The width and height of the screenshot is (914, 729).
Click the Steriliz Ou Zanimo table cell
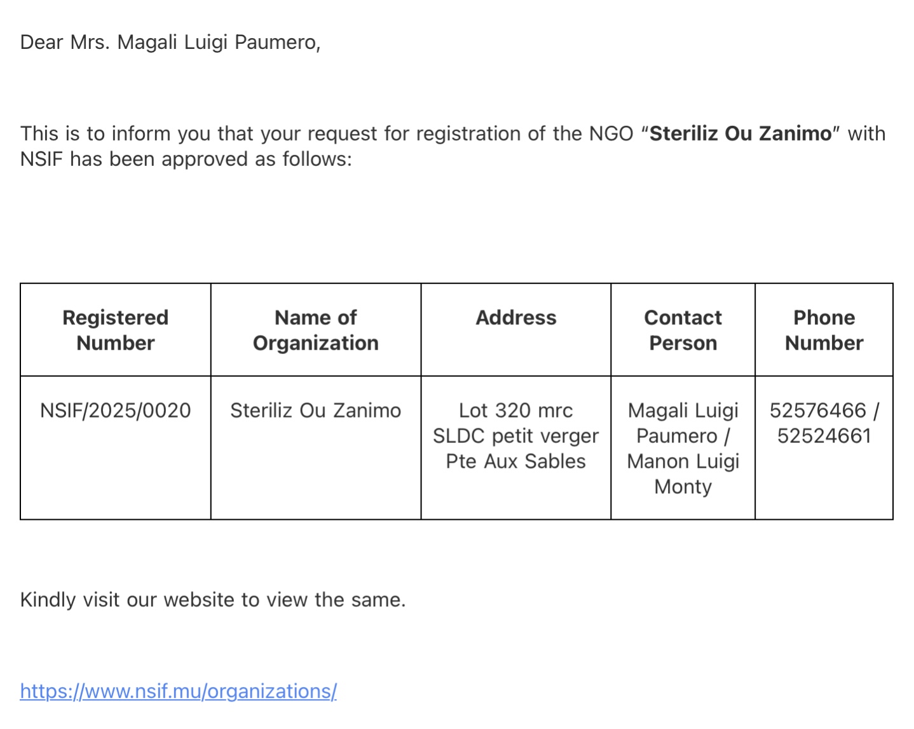tap(315, 411)
